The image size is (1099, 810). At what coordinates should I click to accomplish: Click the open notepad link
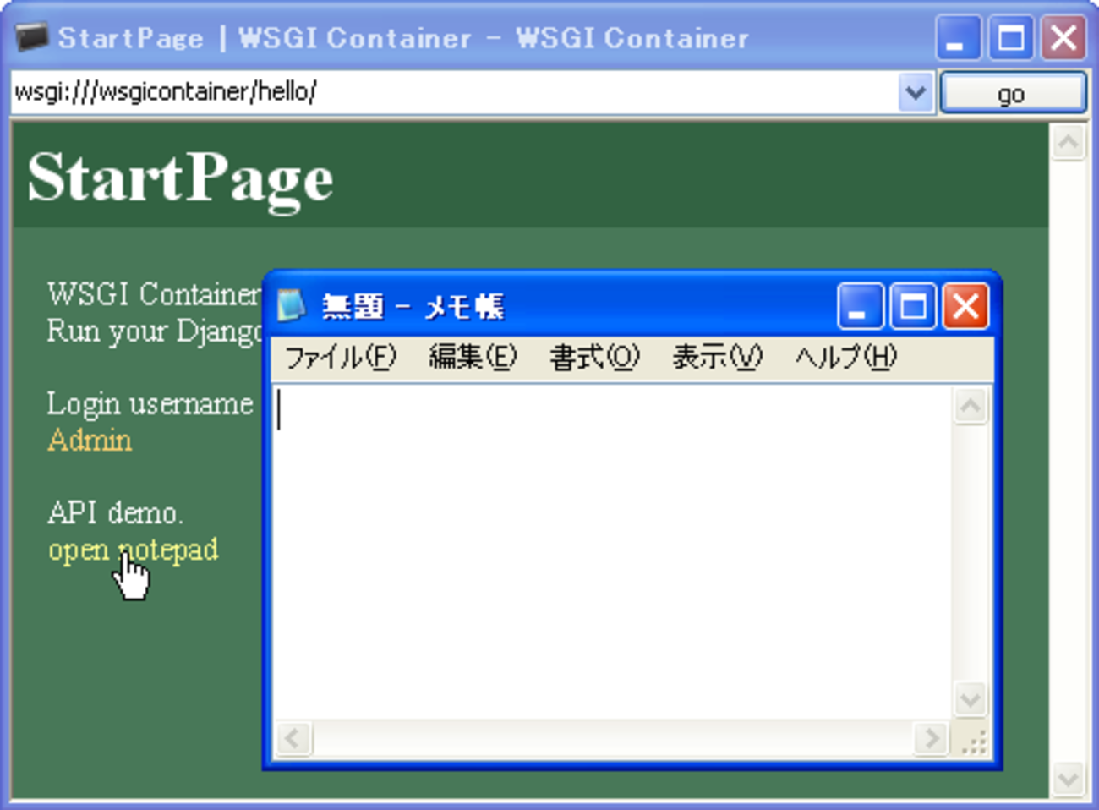pos(133,550)
